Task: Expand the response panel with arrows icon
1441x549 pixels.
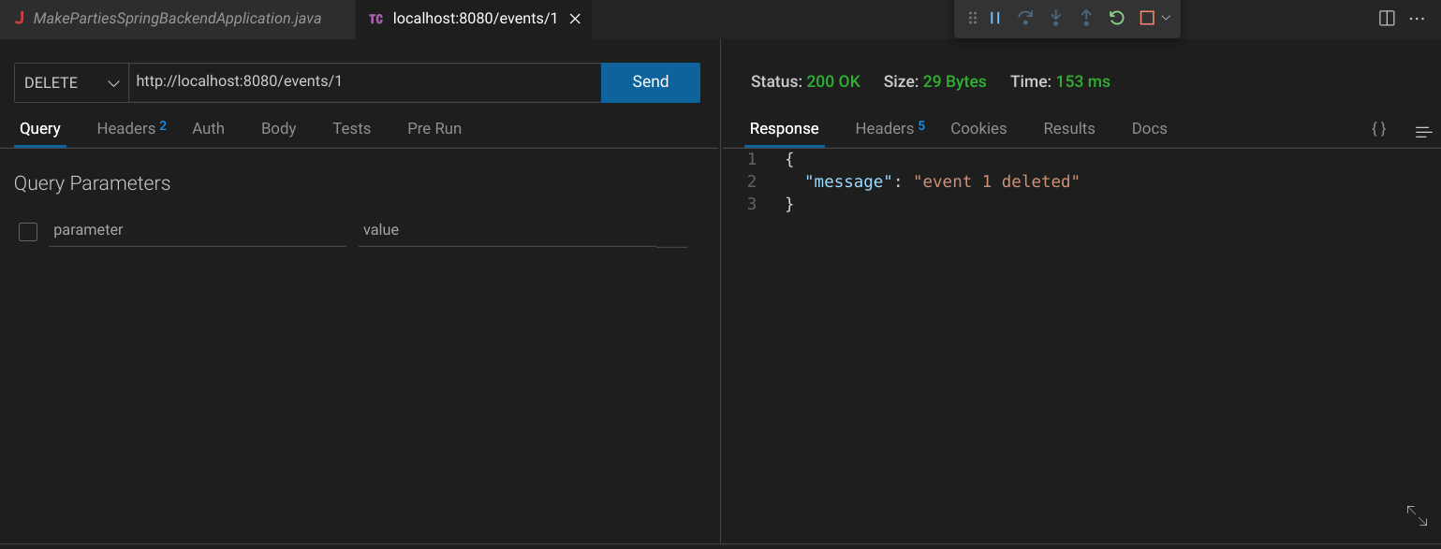Action: [1417, 515]
